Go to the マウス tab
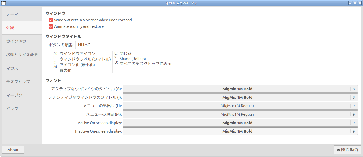 tap(22, 68)
